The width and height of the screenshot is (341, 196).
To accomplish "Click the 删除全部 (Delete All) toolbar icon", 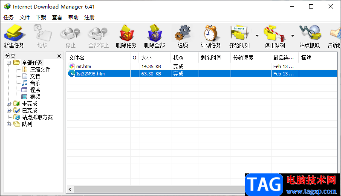I will 155,33.
